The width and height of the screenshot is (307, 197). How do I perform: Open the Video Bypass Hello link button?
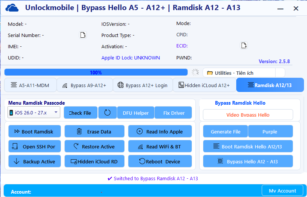pyautogui.click(x=248, y=115)
